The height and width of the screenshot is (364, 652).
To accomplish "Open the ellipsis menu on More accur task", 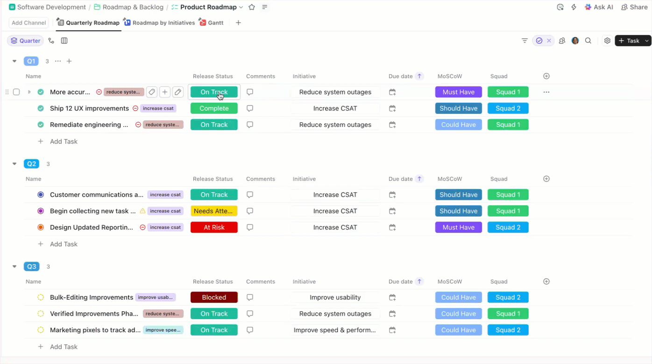I will click(546, 92).
